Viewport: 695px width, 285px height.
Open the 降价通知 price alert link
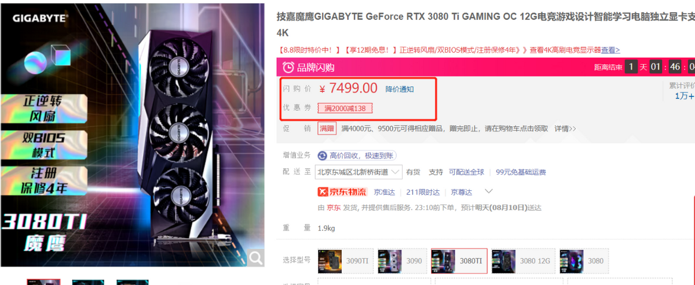click(x=400, y=89)
